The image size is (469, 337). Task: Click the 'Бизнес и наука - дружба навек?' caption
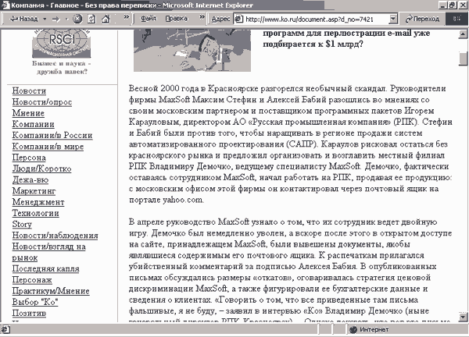[62, 67]
